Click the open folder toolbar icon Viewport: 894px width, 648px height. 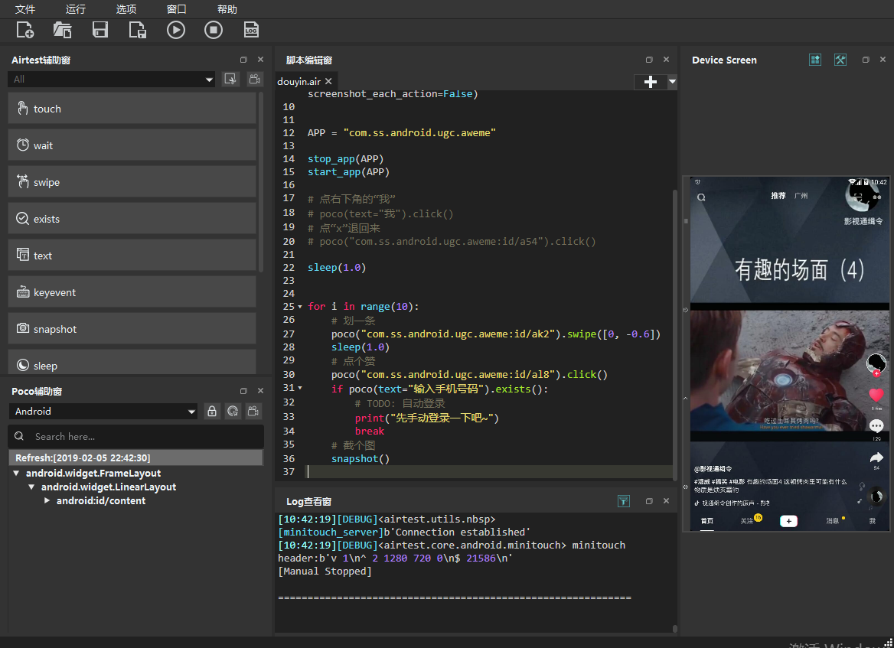62,30
